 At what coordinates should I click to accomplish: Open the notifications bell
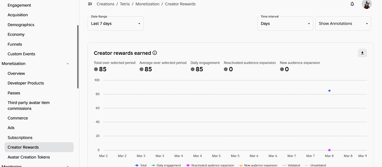352,4
